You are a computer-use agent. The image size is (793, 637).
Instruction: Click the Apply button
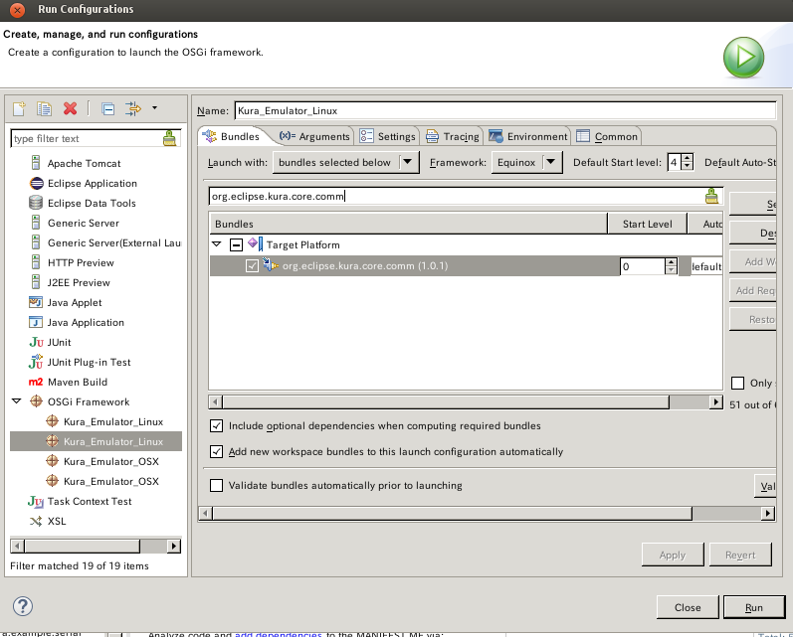coord(673,556)
